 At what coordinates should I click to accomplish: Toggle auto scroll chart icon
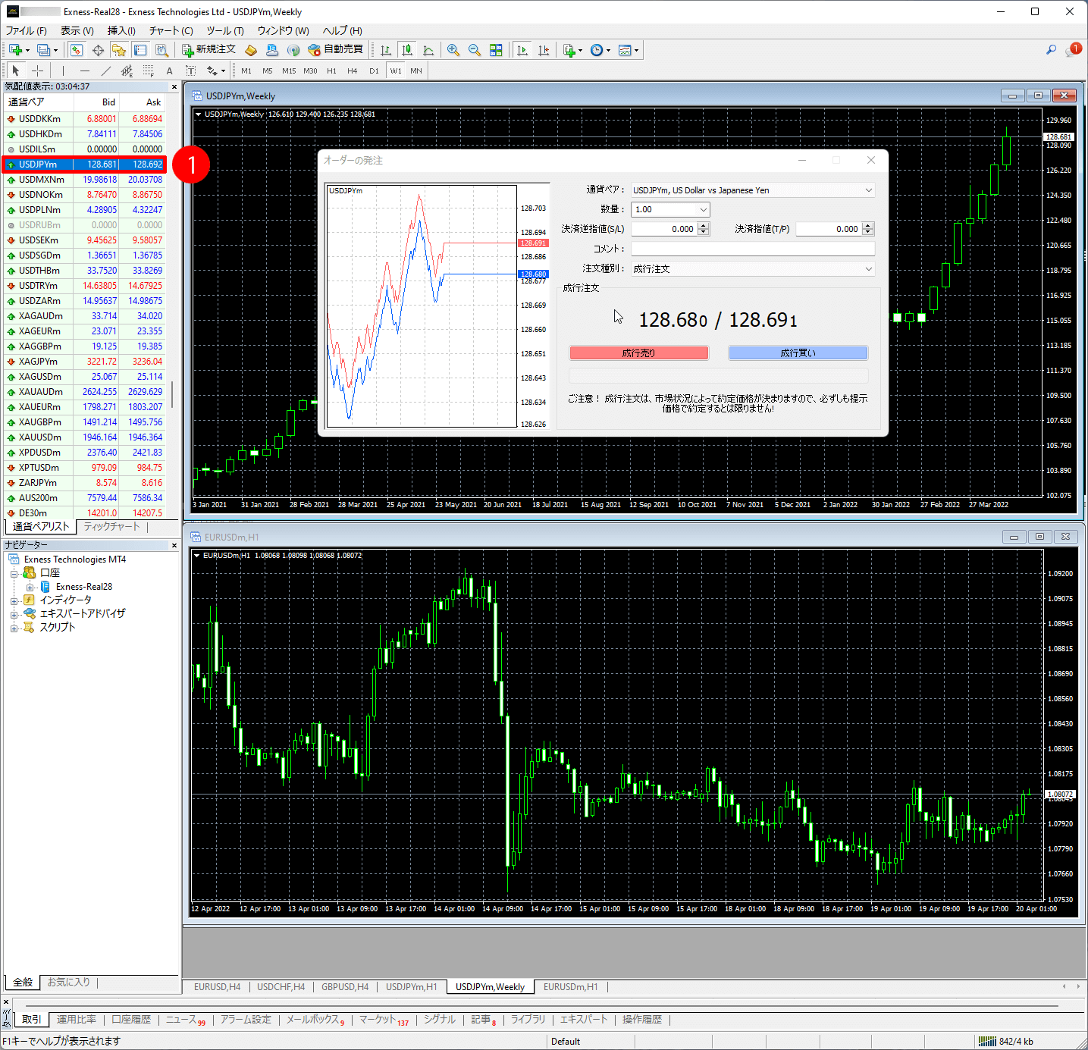[522, 50]
